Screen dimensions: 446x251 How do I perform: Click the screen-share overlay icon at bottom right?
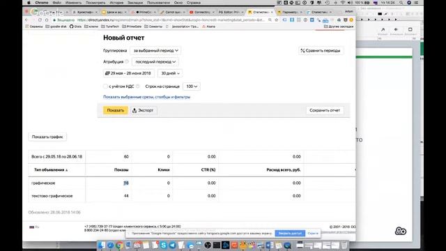pyautogui.click(x=401, y=231)
